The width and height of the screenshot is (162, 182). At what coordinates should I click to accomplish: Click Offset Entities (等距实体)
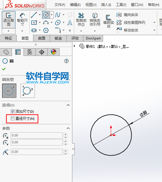click(109, 21)
